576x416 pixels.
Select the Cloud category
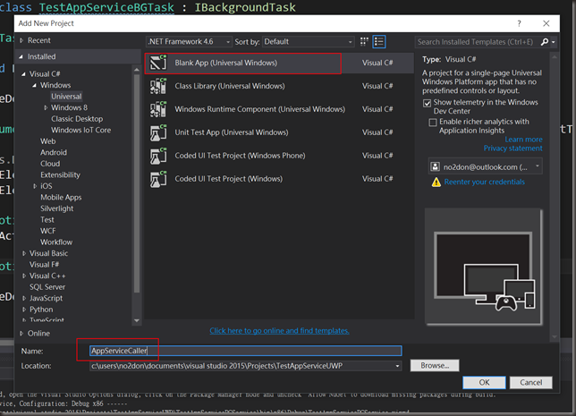pyautogui.click(x=50, y=164)
